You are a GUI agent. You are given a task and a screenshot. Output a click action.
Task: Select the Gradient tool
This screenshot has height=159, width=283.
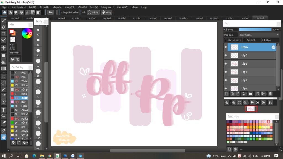3,68
